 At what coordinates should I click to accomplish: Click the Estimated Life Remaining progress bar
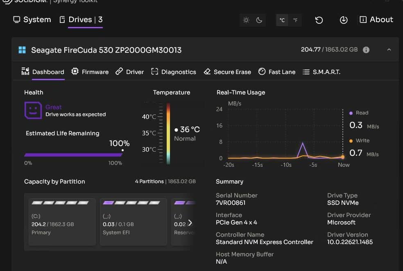tap(73, 155)
